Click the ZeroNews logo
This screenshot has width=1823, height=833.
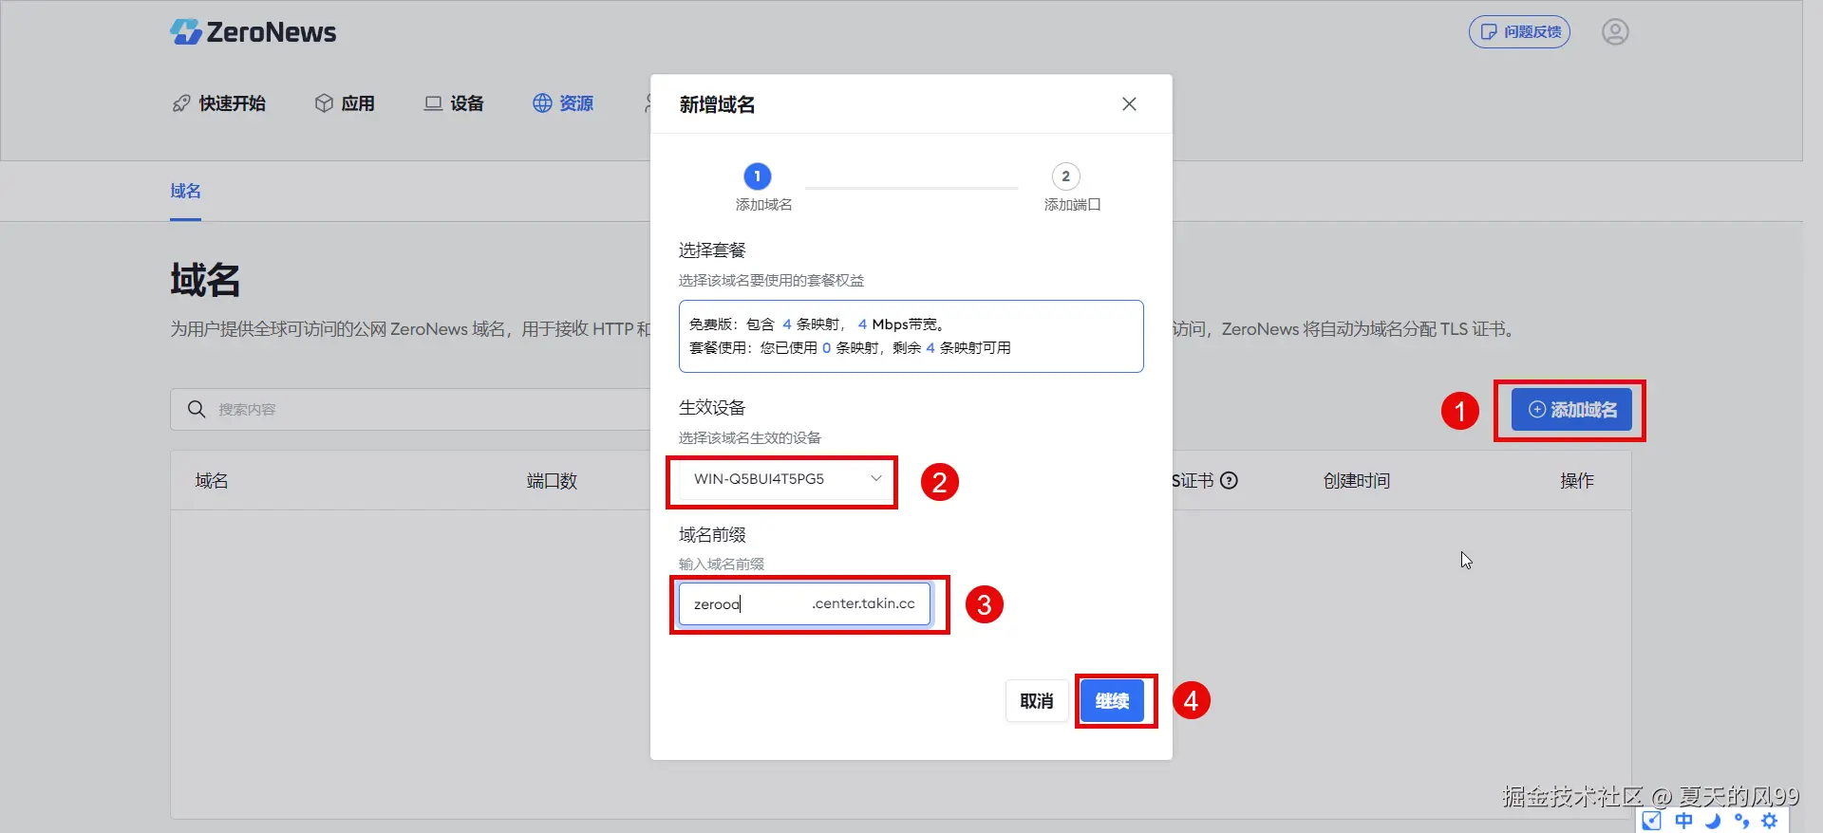[x=253, y=32]
